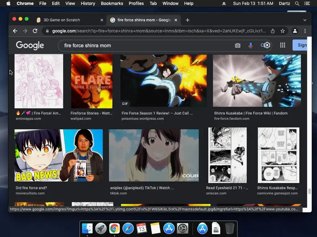Viewport: 317px width, 237px height.
Task: Open the aniplex TikTok result link
Action: [142, 188]
